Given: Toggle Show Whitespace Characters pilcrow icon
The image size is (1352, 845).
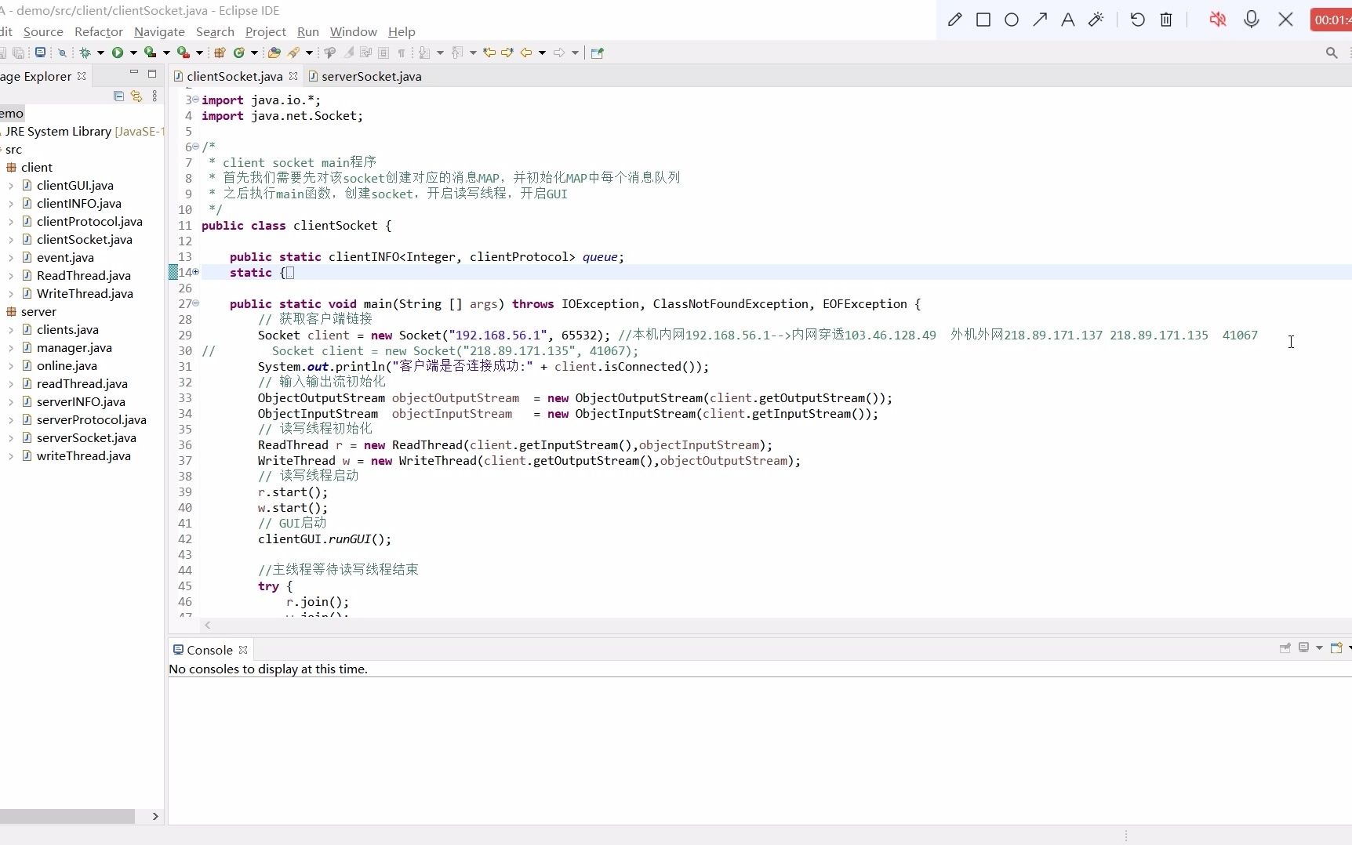Looking at the screenshot, I should pos(401,53).
